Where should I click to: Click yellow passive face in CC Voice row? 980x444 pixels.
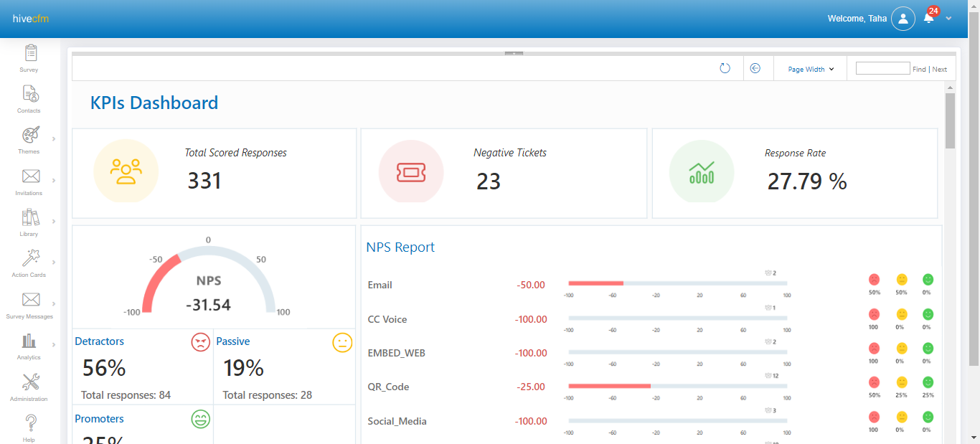click(x=902, y=314)
